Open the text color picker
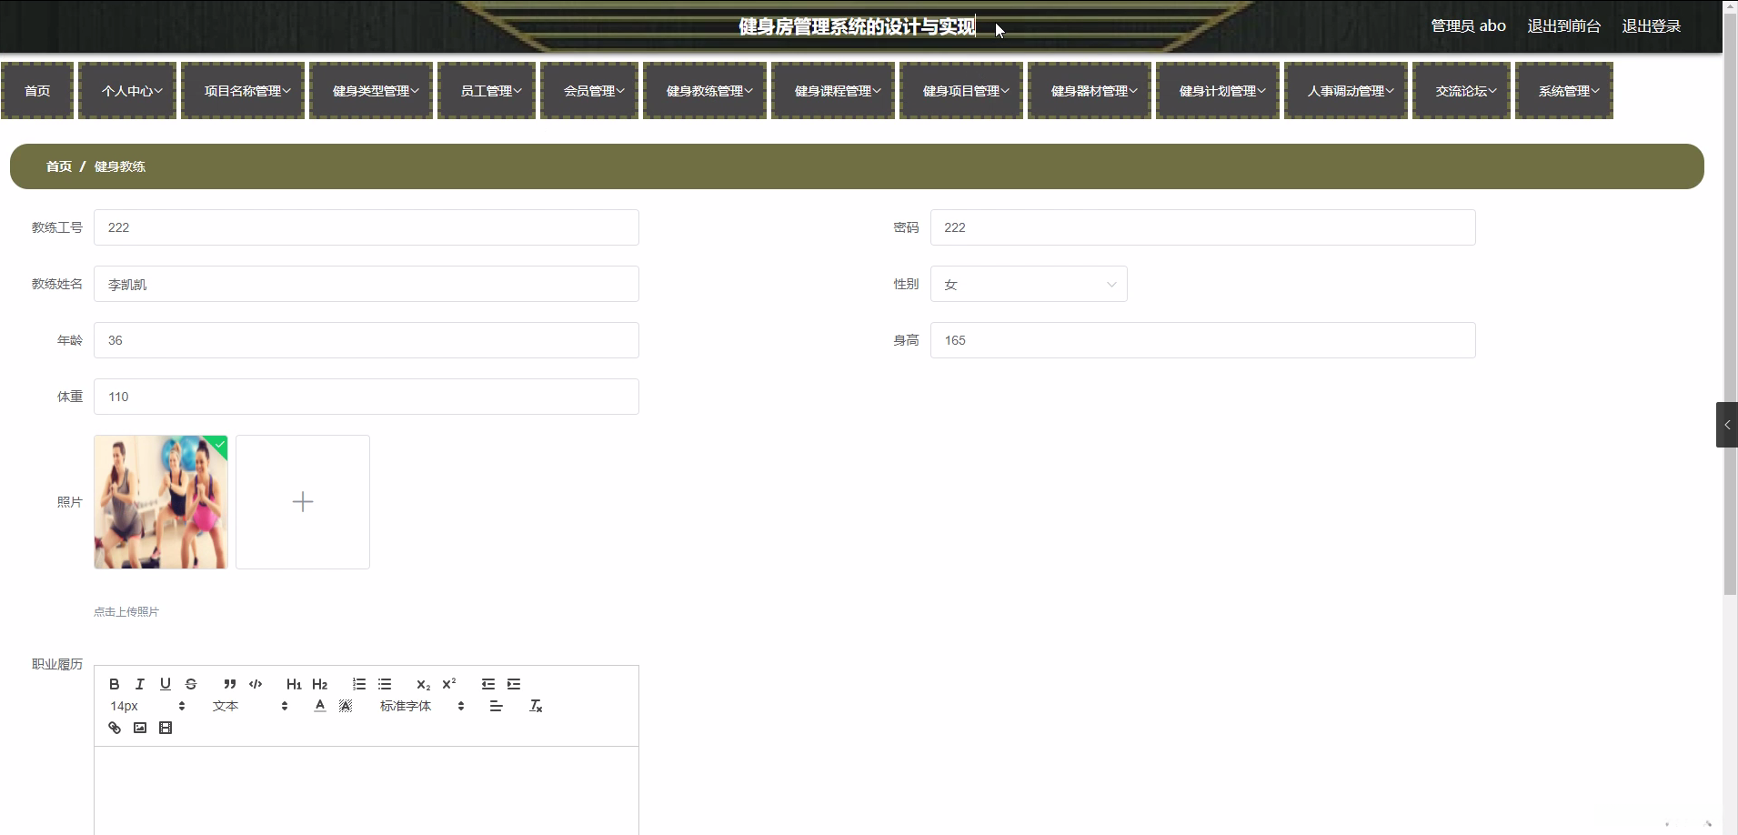Viewport: 1738px width, 835px height. click(x=320, y=706)
